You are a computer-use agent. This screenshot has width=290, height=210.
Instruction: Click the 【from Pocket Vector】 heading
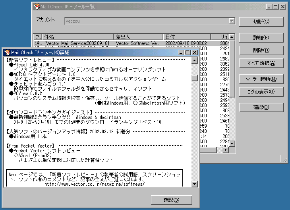30,146
